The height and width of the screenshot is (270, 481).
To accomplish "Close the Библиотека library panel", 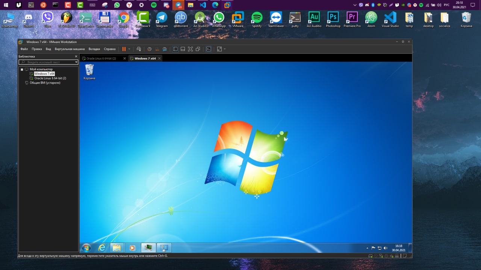I will [x=76, y=56].
